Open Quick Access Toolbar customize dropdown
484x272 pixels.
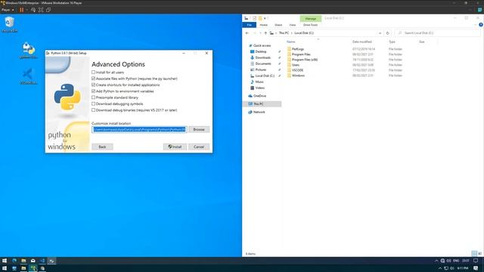[265, 18]
